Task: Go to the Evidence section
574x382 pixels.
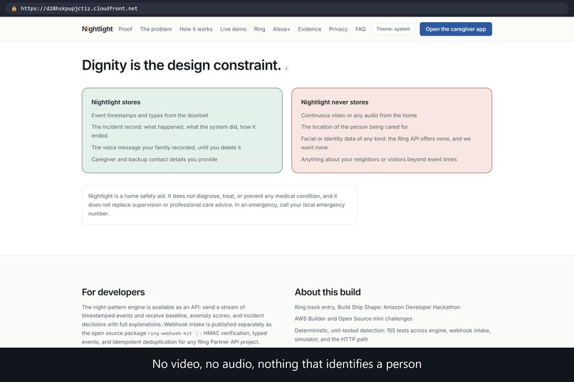Action: [x=309, y=29]
